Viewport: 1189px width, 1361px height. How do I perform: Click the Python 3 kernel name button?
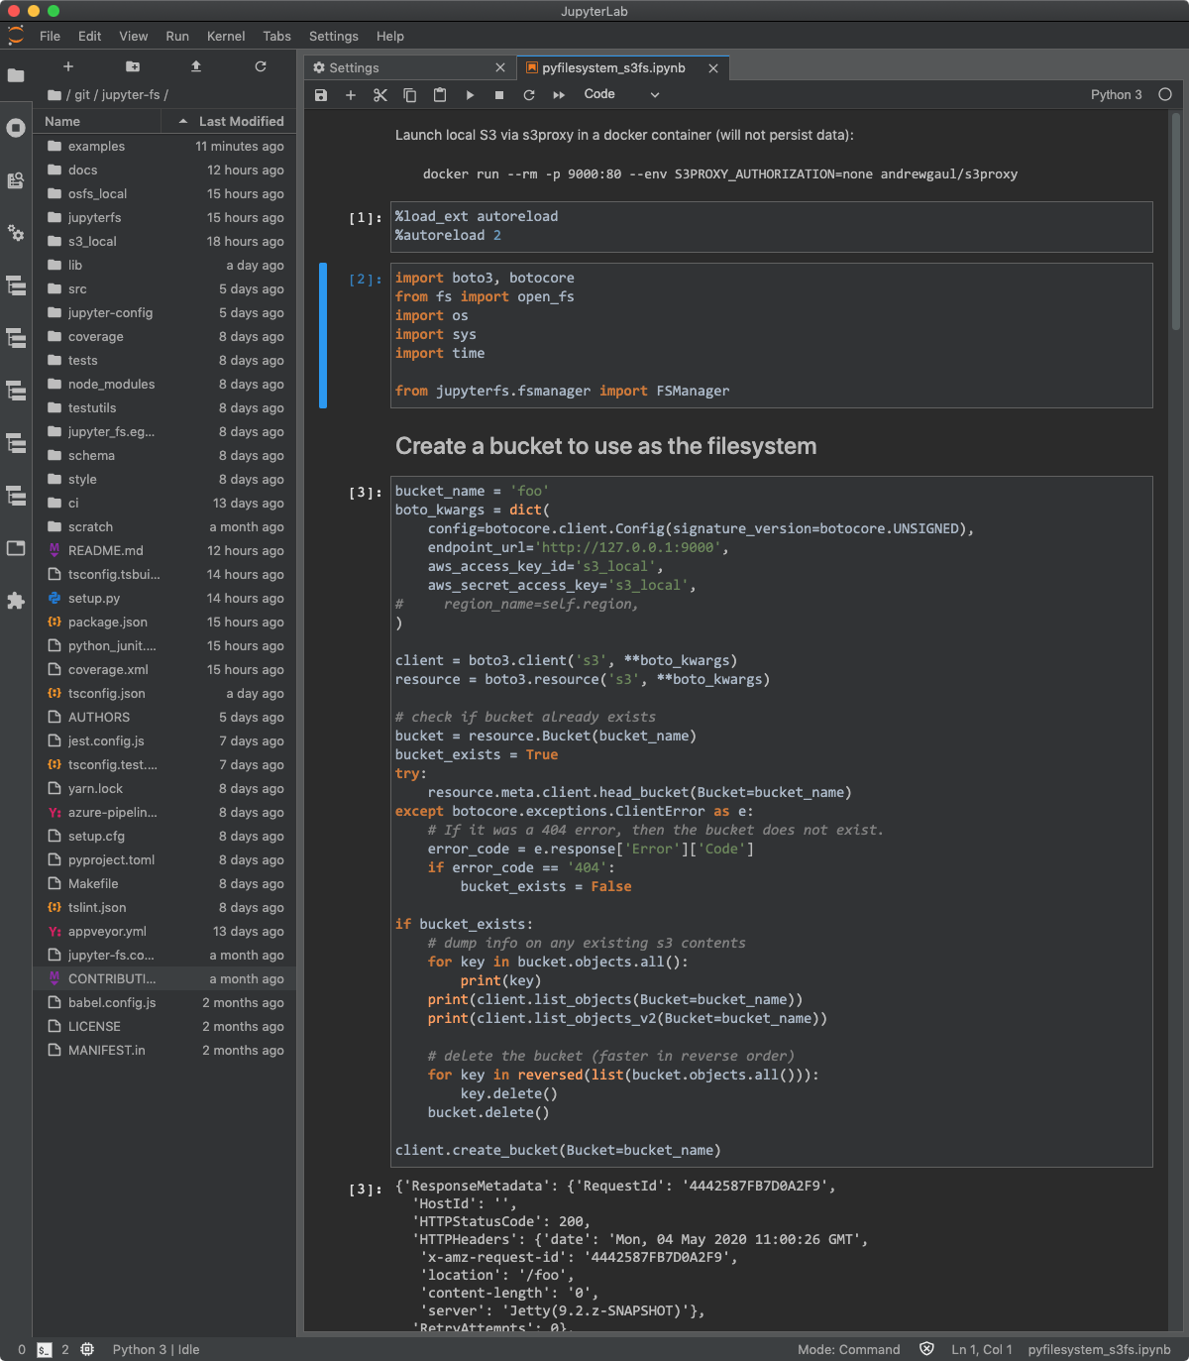coord(1117,95)
